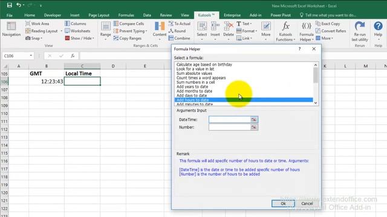387x217 pixels.
Task: Open the Text tools dropdown
Action: 251,24
